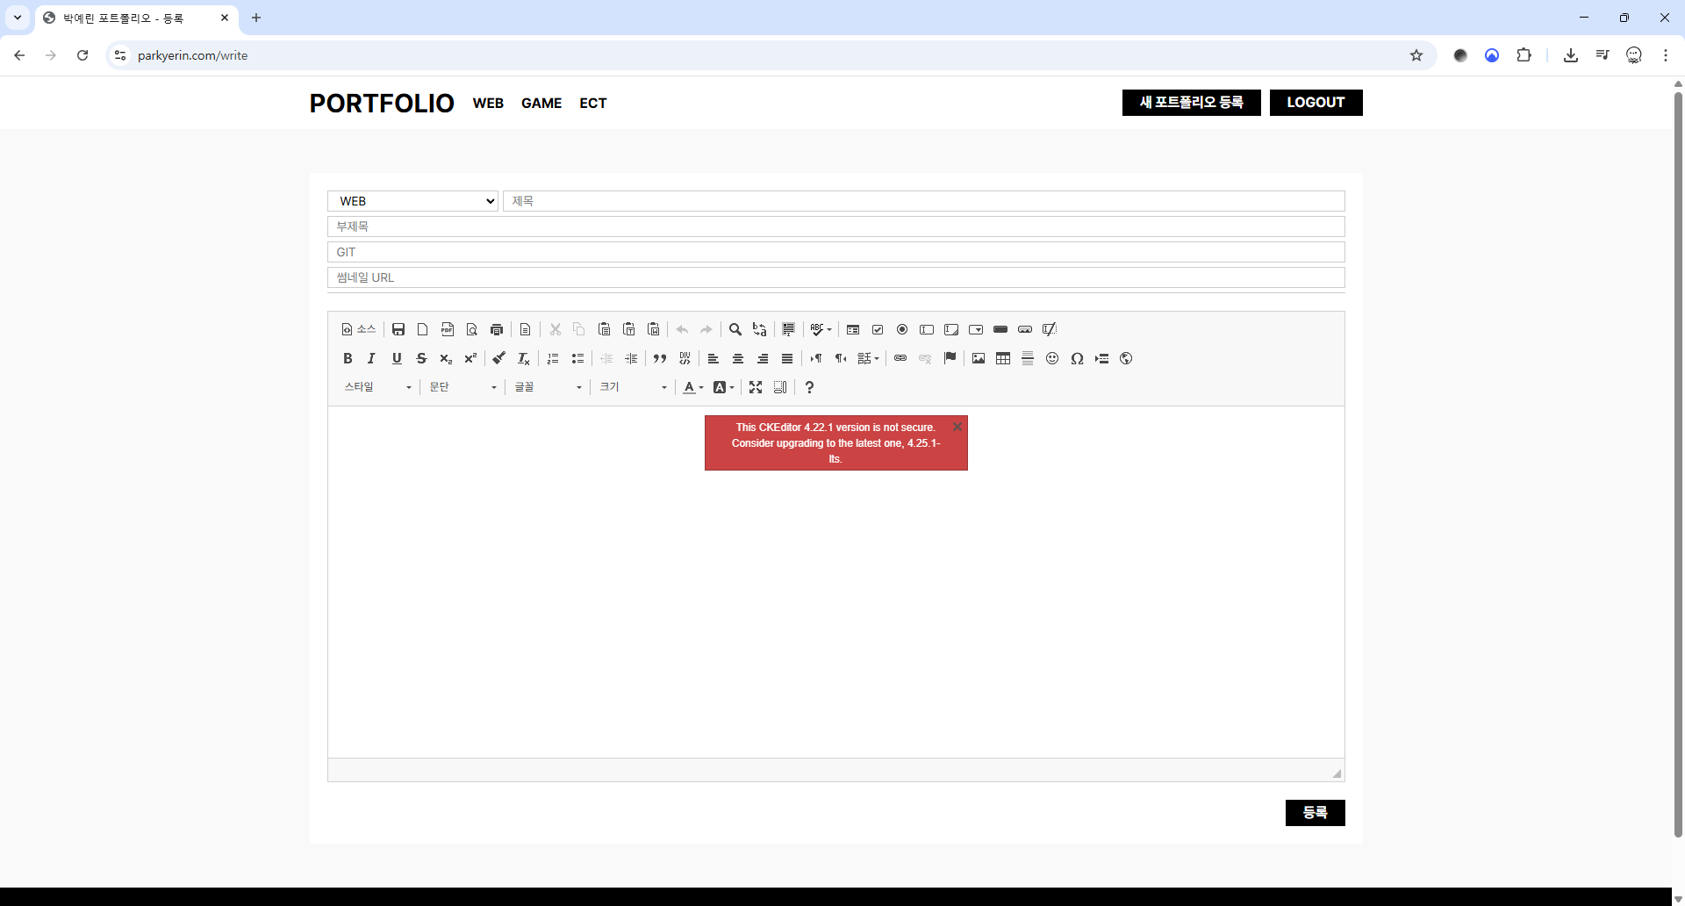The width and height of the screenshot is (1685, 906).
Task: Click the insert image icon
Action: [x=979, y=358]
